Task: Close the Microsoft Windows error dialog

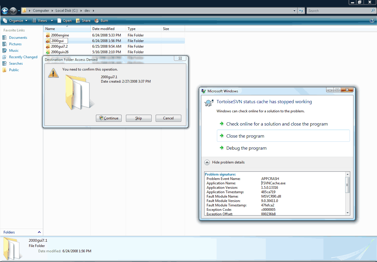Action: (347, 90)
